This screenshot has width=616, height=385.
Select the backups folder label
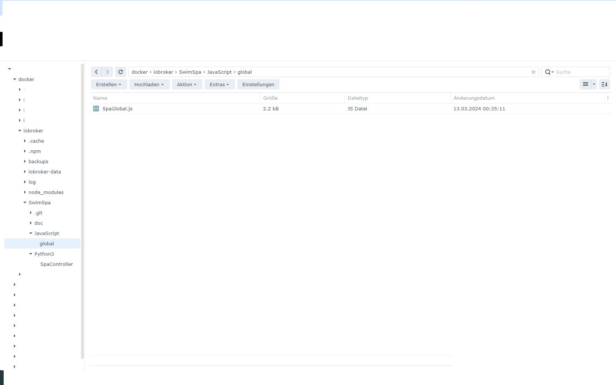(38, 161)
